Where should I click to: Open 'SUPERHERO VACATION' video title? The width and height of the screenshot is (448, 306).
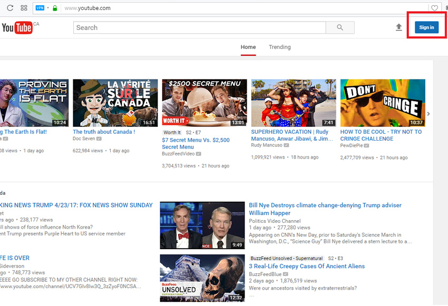click(292, 135)
